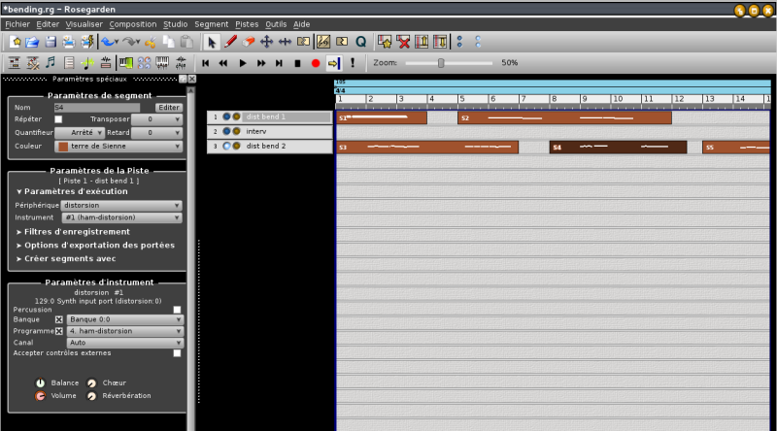
Task: Open the Segment menu
Action: click(211, 24)
